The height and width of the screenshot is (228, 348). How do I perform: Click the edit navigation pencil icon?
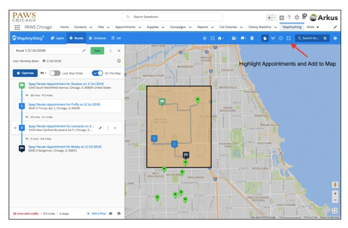[335, 27]
